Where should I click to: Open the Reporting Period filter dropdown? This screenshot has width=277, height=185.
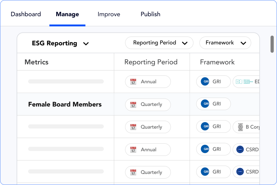(x=159, y=43)
